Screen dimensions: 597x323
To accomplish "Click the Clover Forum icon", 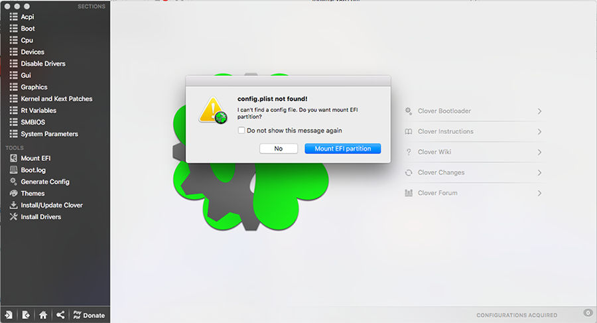I will pyautogui.click(x=409, y=193).
